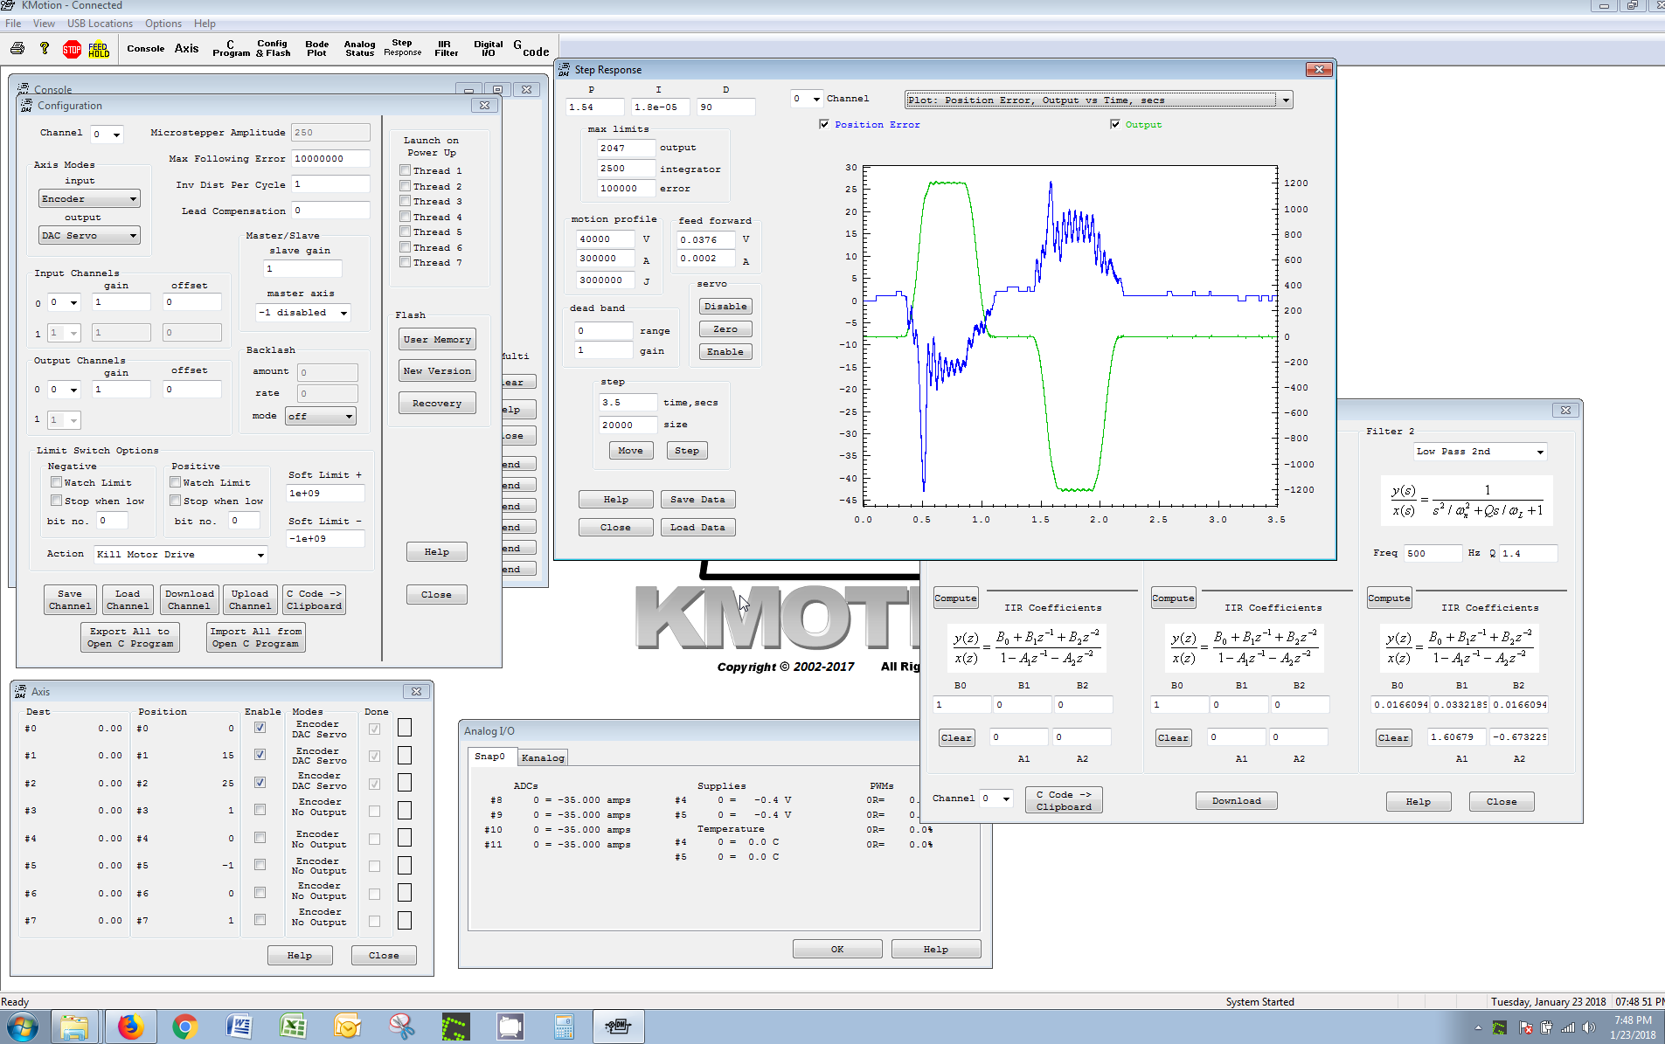The image size is (1665, 1044).
Task: Open the C Program toolbar screen
Action: coord(231,49)
